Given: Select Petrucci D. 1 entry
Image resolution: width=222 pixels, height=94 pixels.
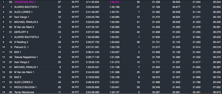Looking at the screenshot, I should tap(21, 47).
